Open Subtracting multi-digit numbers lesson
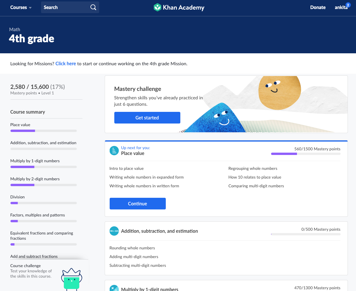The image size is (356, 291). [x=138, y=265]
